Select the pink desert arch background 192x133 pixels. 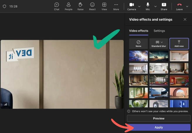(x=179, y=93)
